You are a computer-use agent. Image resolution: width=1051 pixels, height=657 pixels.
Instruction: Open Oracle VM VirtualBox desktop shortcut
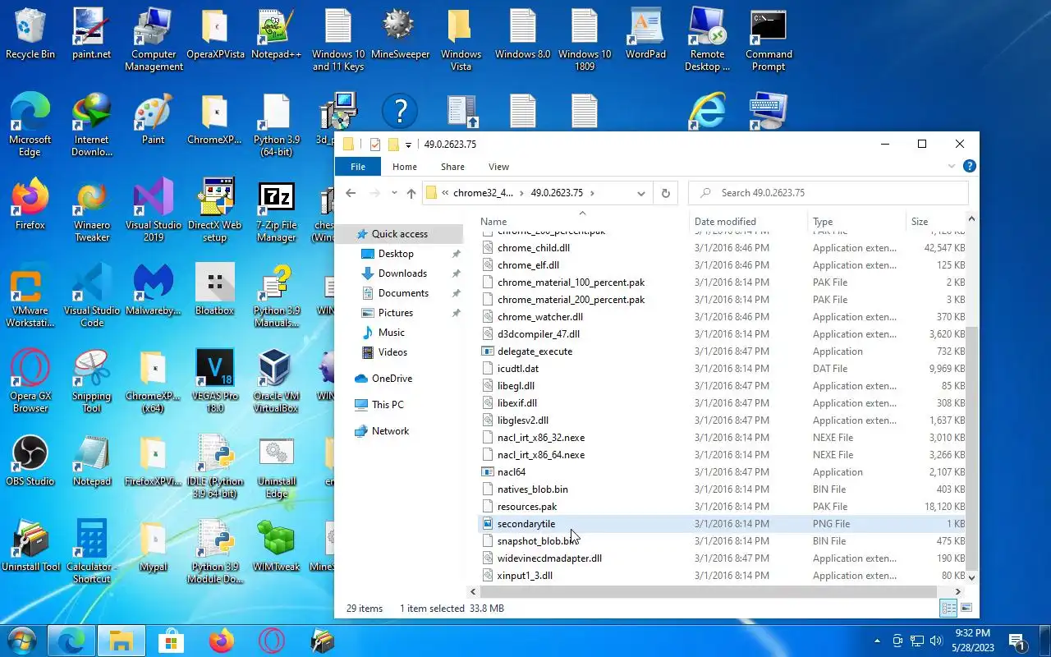tap(277, 381)
